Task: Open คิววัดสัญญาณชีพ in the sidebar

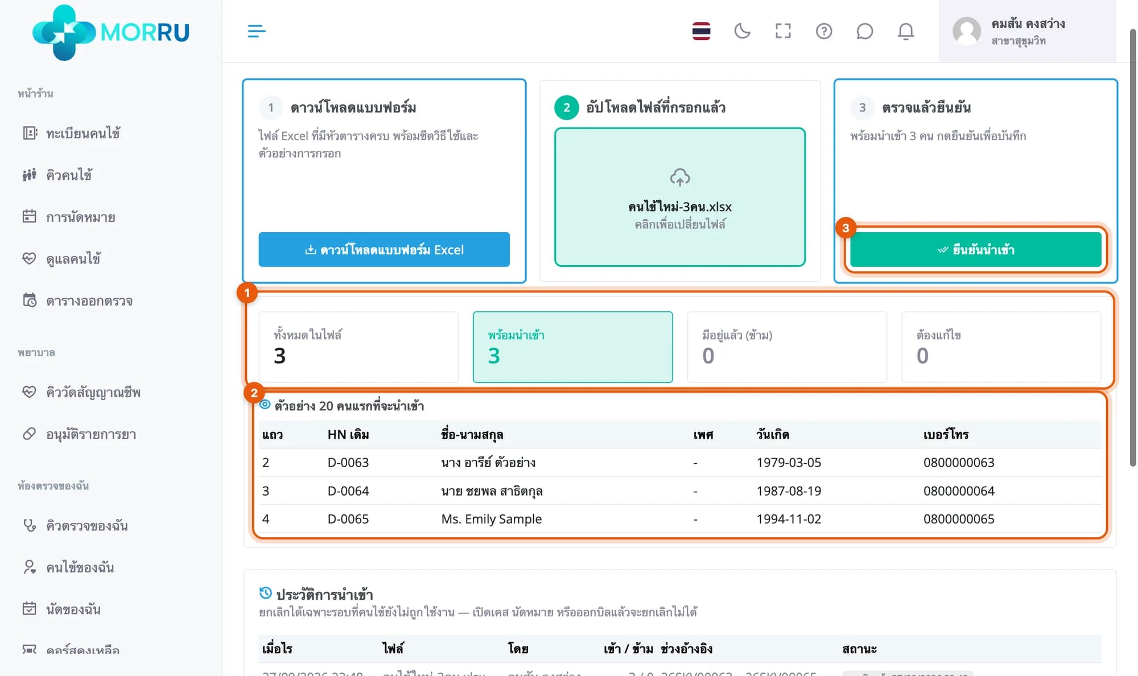Action: [93, 392]
